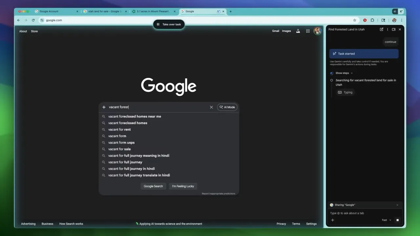420x236 pixels.
Task: Click Take over task button
Action: pyautogui.click(x=169, y=24)
